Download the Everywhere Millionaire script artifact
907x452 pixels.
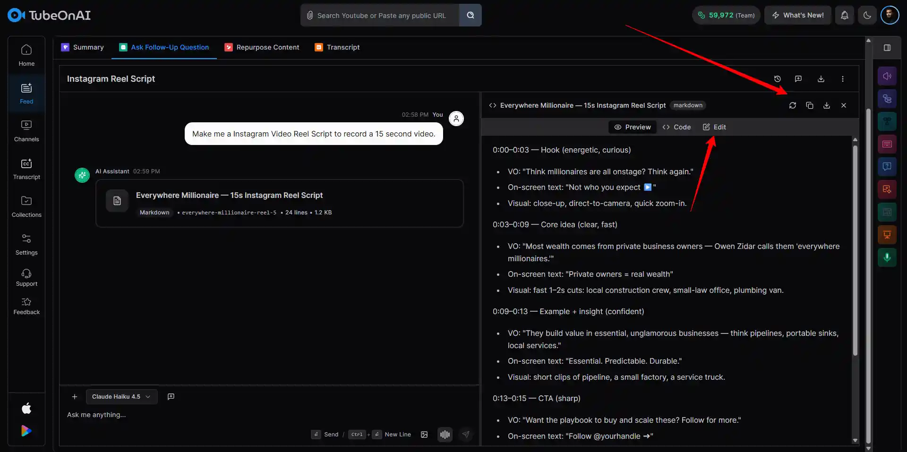click(827, 105)
